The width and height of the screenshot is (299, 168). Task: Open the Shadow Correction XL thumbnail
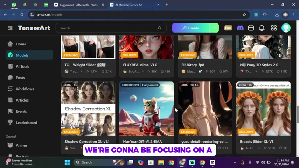coord(88,109)
